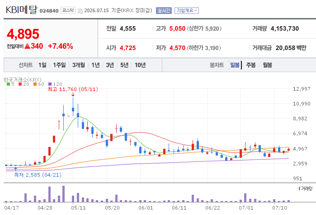Click the 12,997 price axis label

tap(302, 89)
